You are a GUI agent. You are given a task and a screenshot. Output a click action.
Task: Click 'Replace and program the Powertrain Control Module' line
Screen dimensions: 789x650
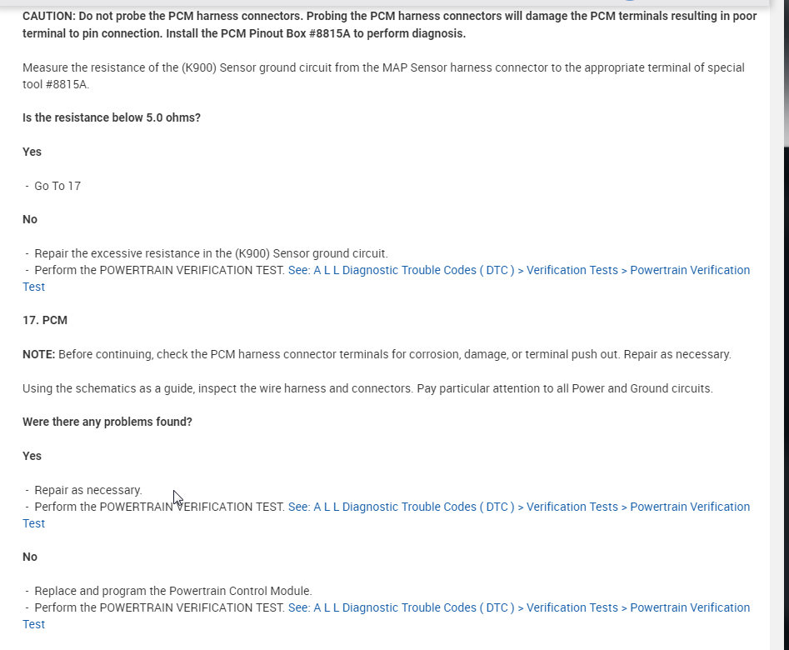click(173, 591)
